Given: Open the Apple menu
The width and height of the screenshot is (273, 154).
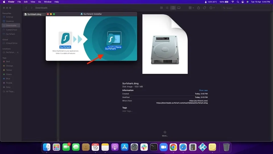Looking at the screenshot, I should [4, 2].
